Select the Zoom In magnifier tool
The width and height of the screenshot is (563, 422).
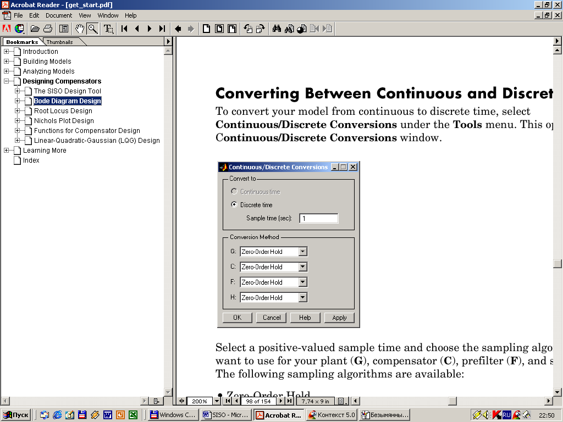(93, 29)
